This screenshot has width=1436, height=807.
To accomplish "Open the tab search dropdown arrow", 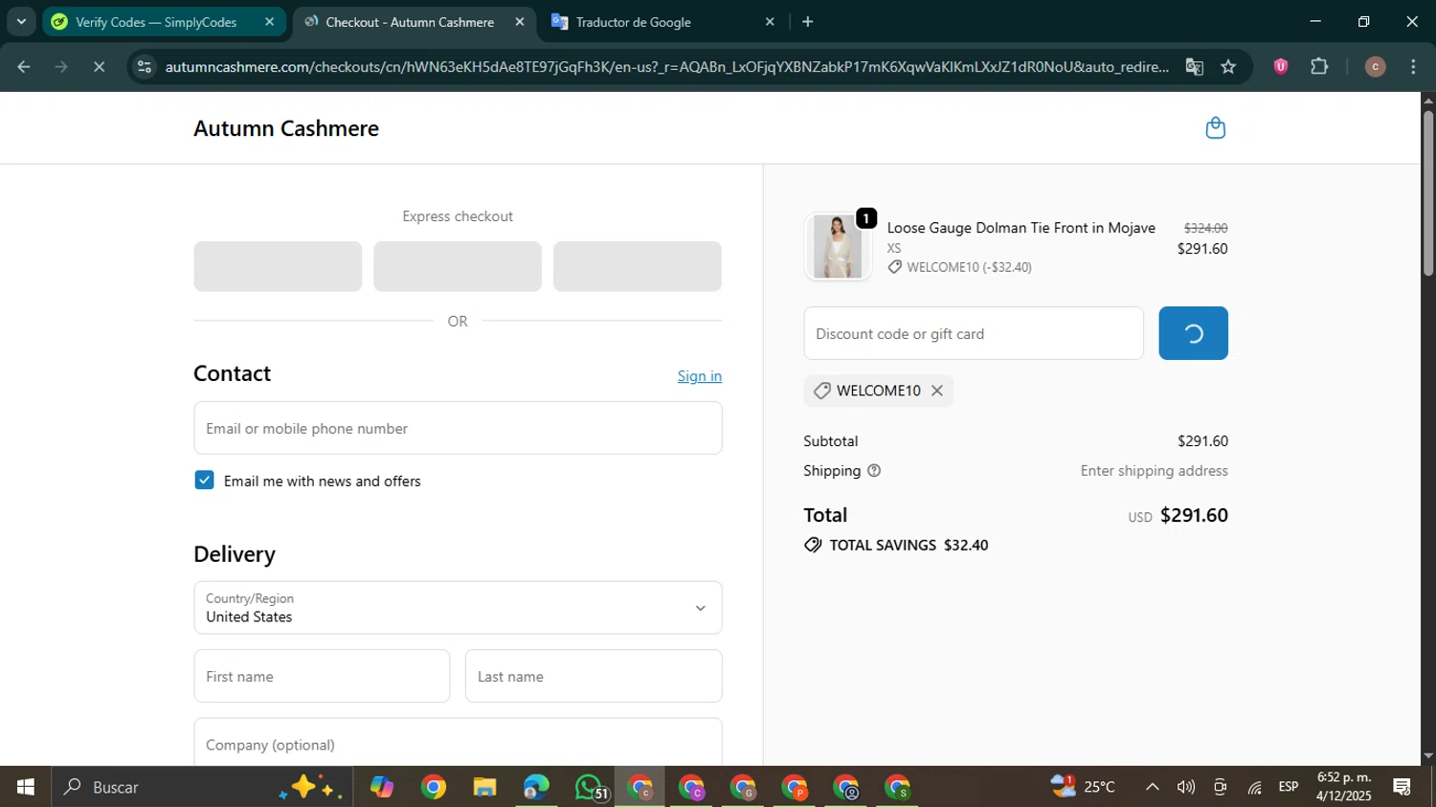I will tap(21, 22).
